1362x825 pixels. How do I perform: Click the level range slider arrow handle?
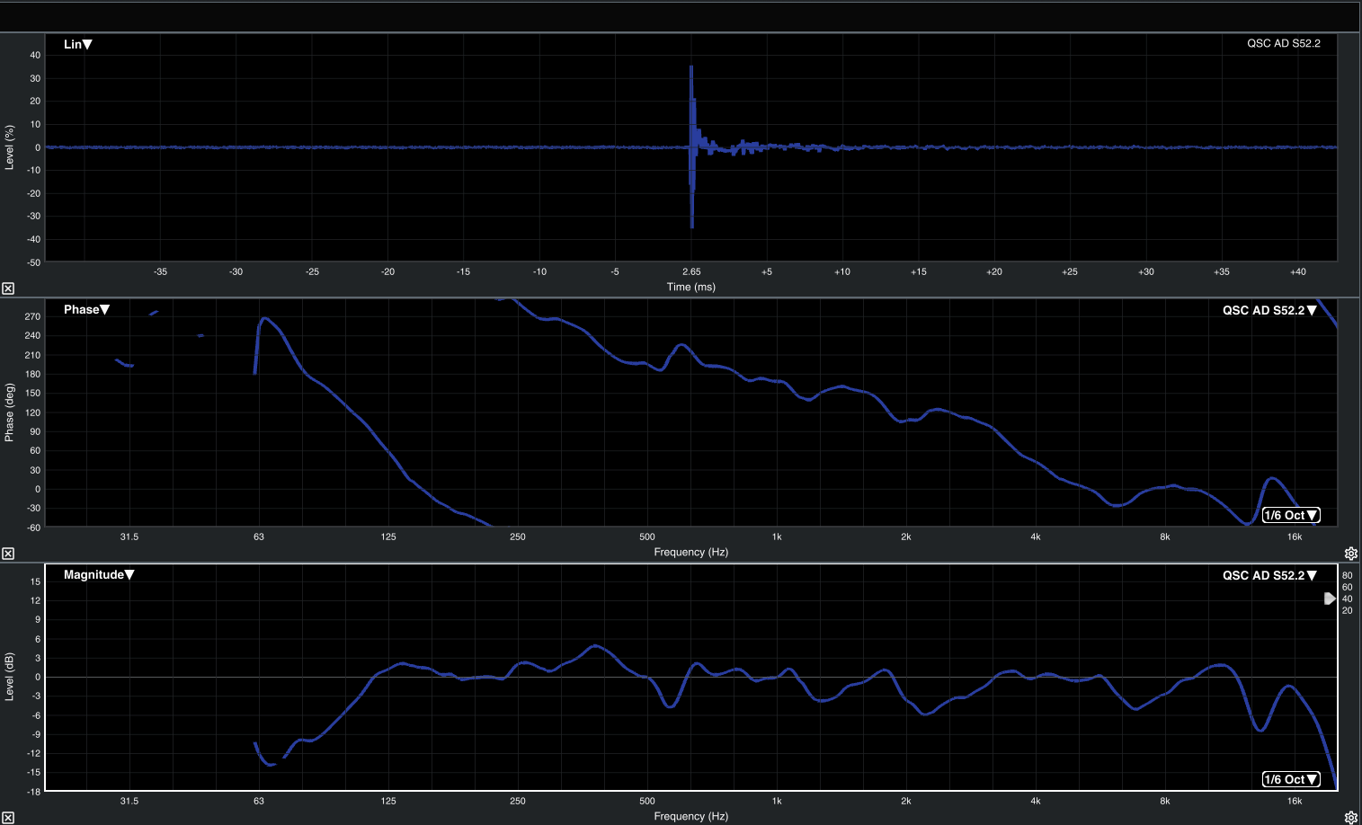coord(1330,599)
